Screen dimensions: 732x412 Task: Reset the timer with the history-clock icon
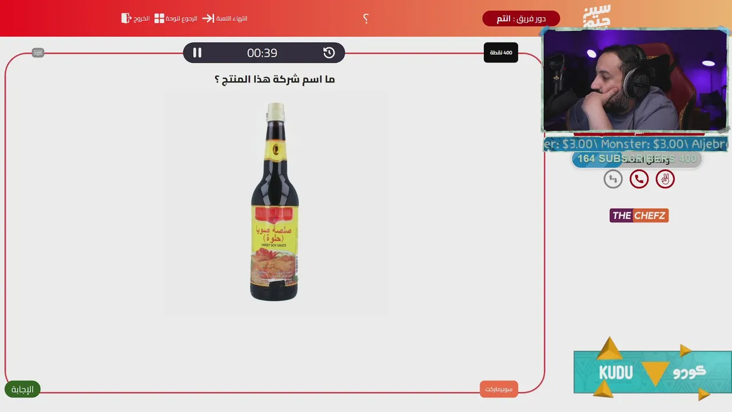coord(329,53)
